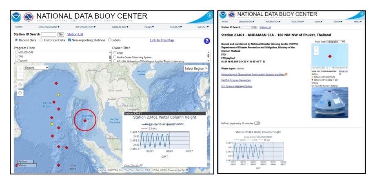375x181 pixels.
Task: Check the NDBC owner filter
Action: [x=115, y=53]
